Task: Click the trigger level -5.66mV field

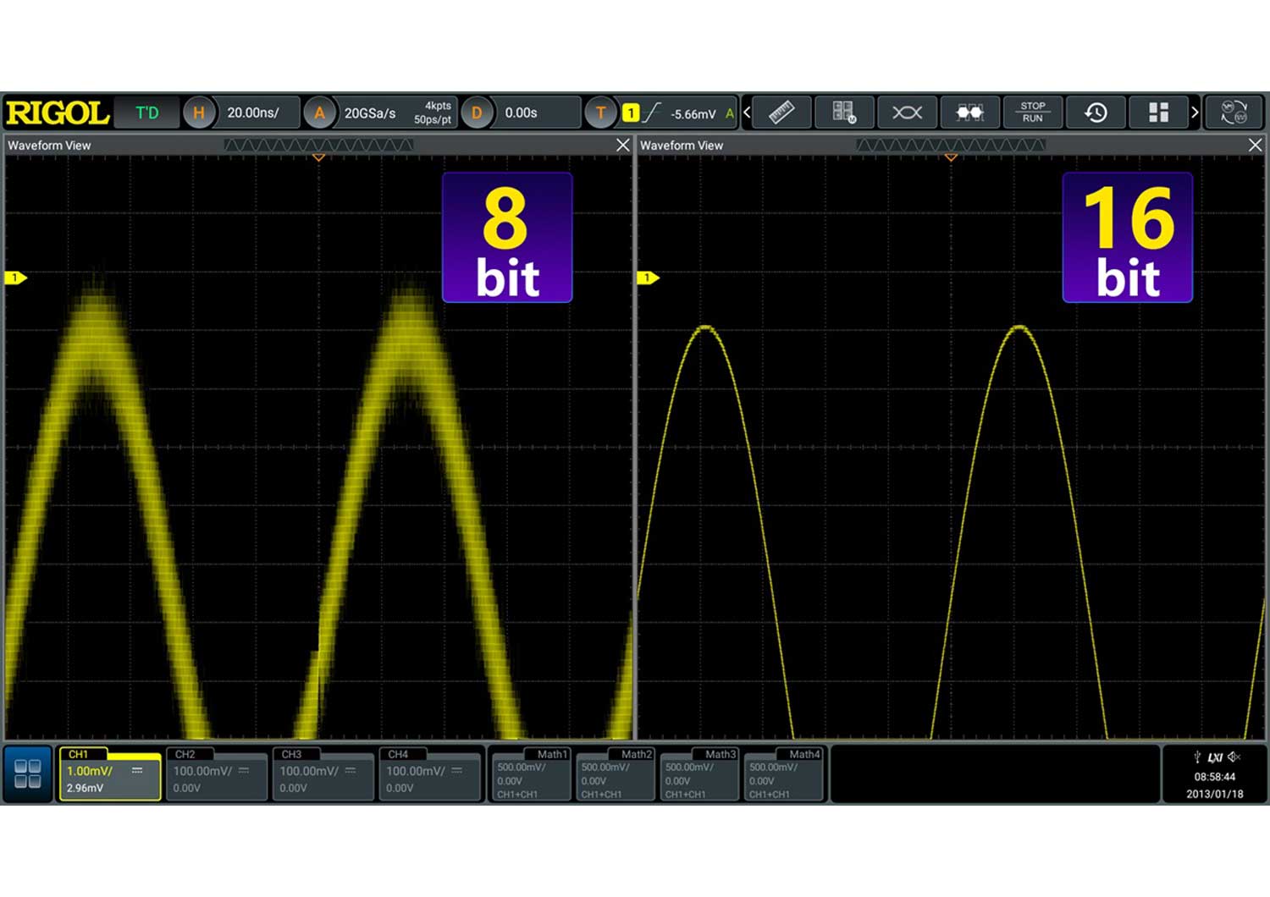Action: [693, 113]
